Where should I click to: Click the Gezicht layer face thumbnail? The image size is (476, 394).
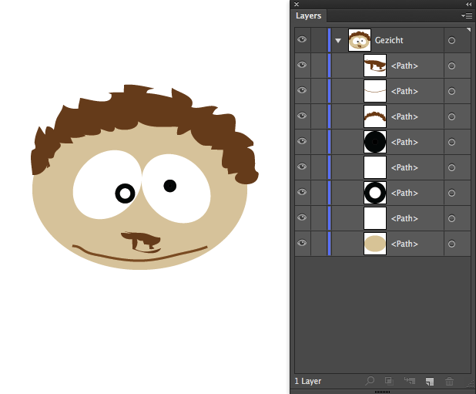pos(360,40)
